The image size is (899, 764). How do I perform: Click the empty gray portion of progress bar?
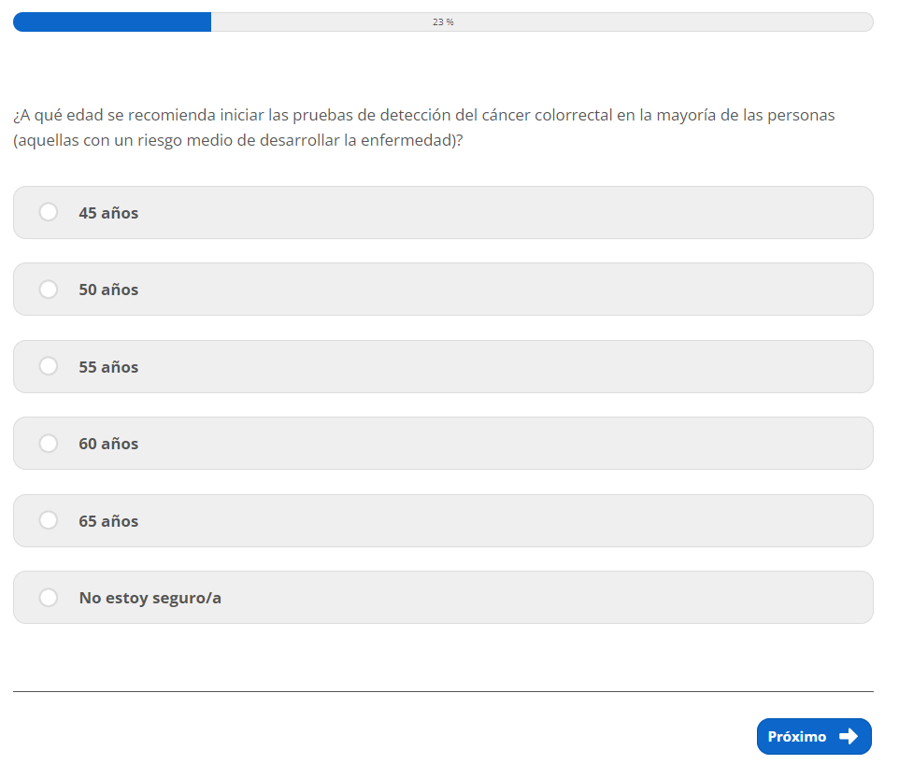[654, 21]
